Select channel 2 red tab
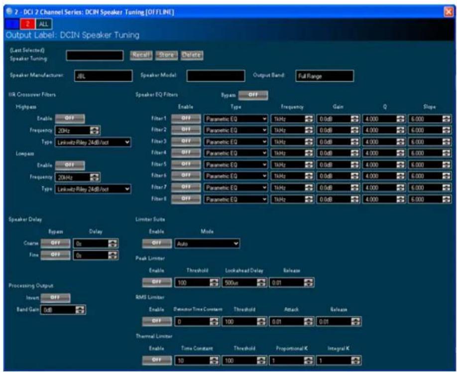This screenshot has height=372, width=457. (27, 24)
